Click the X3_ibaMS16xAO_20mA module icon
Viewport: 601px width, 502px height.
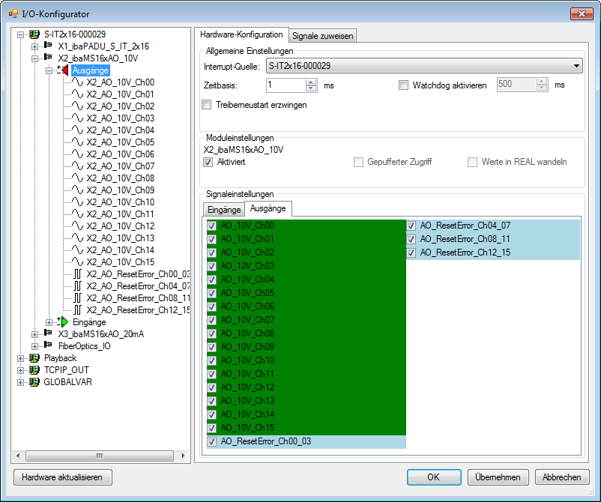coord(49,334)
